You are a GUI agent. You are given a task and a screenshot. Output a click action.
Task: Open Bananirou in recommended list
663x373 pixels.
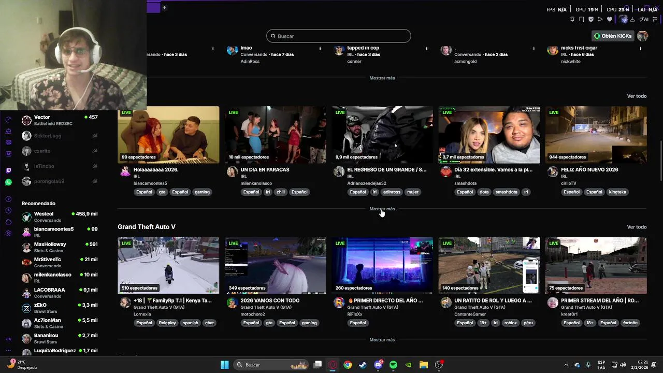click(60, 338)
